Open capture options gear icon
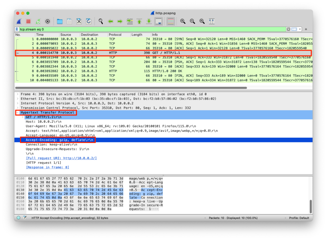Viewport: 327px width, 240px height. click(48, 21)
